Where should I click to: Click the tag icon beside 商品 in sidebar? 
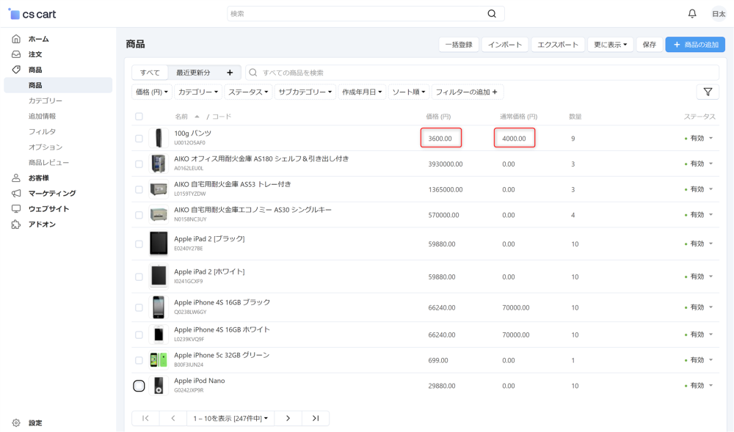click(16, 70)
